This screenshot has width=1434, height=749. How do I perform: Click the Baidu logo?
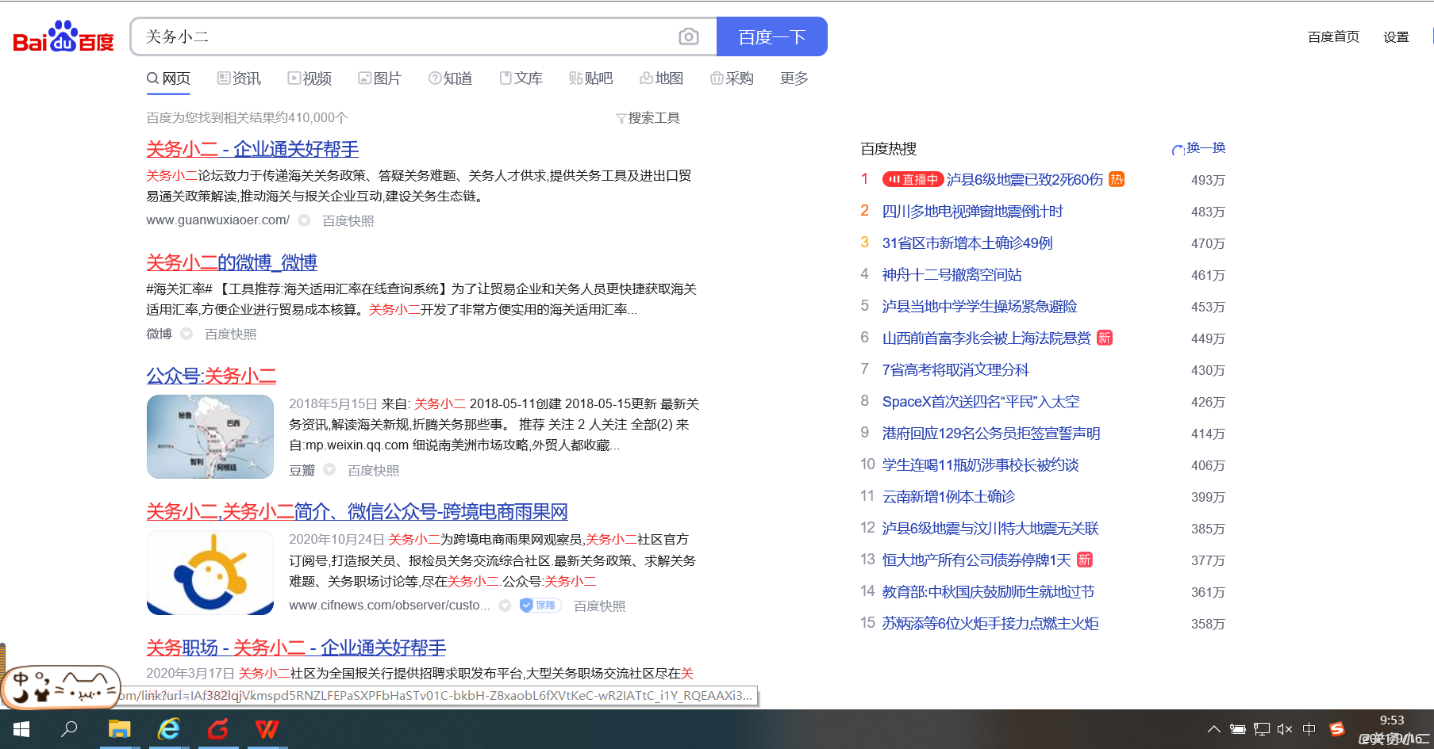pos(63,36)
